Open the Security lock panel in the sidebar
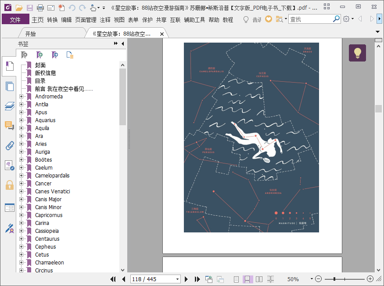Image resolution: width=384 pixels, height=286 pixels. [10, 185]
